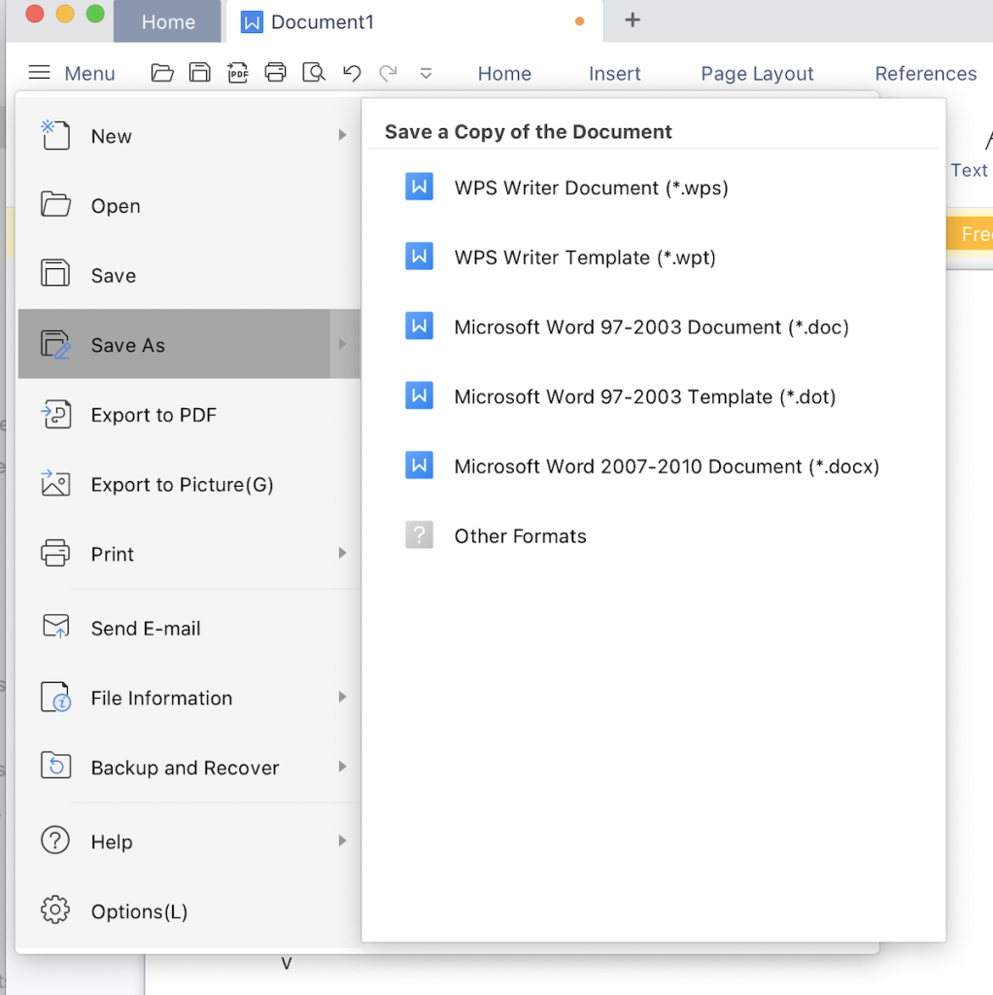
Task: Choose Send E-mail entry
Action: (x=189, y=628)
